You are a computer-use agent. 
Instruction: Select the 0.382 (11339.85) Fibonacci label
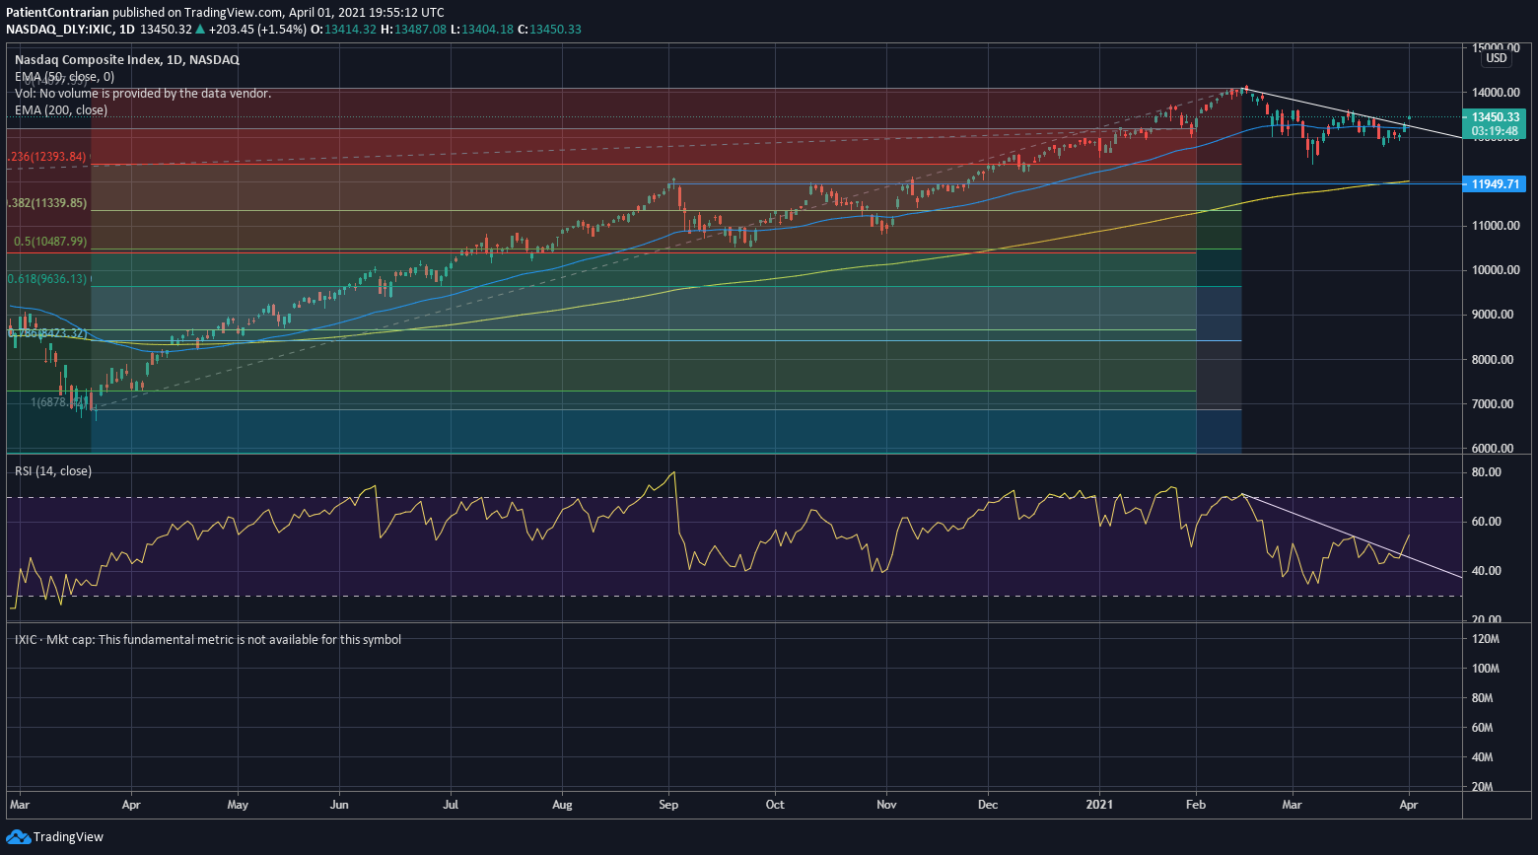pyautogui.click(x=47, y=203)
